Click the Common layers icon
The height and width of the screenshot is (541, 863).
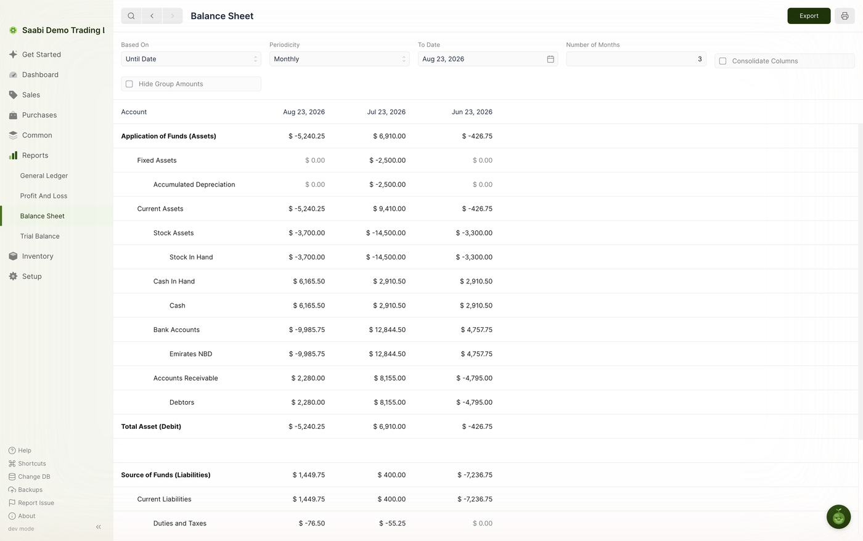[13, 136]
